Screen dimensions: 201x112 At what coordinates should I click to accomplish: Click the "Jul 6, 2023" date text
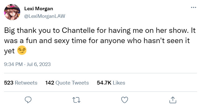coord(39,64)
